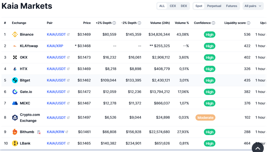267x152 pixels.
Task: Click Binance liquidity score 536
Action: coord(247,34)
